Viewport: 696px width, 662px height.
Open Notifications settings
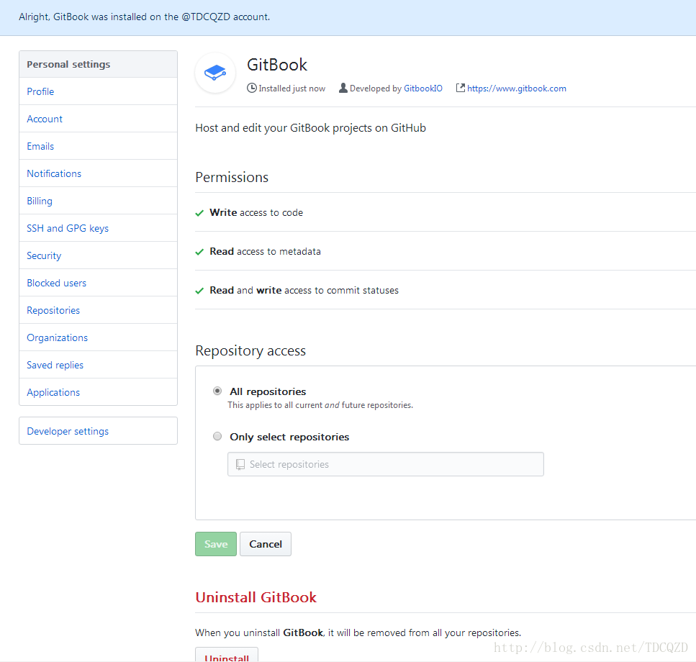[98, 173]
